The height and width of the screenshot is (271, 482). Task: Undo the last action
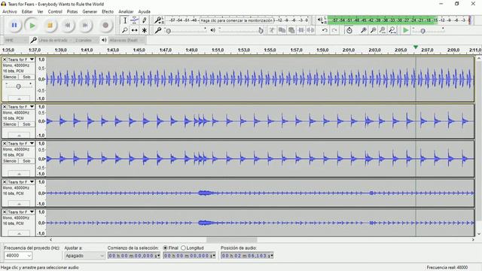tap(325, 30)
